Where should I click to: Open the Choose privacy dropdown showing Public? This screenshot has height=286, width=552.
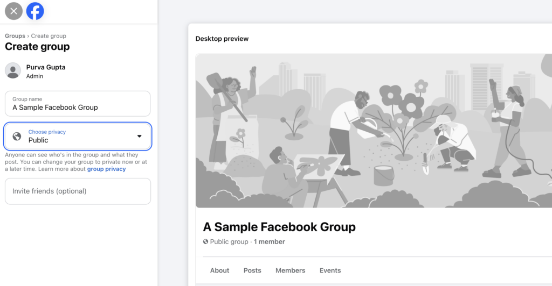(78, 137)
